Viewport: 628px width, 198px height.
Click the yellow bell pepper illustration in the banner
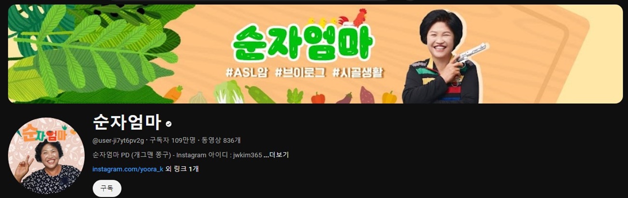pyautogui.click(x=389, y=97)
